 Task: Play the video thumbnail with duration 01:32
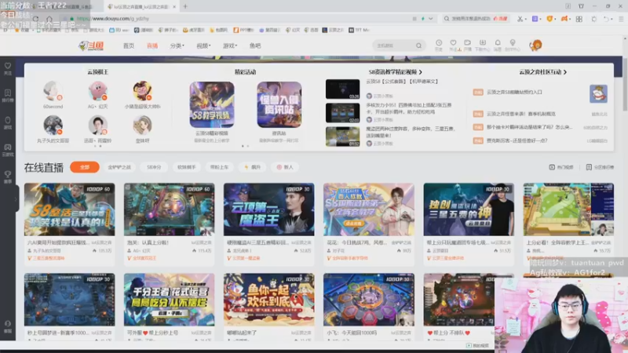click(x=342, y=136)
